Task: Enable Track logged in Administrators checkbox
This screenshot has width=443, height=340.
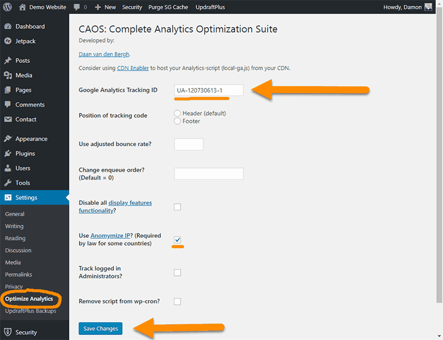Action: (x=177, y=272)
